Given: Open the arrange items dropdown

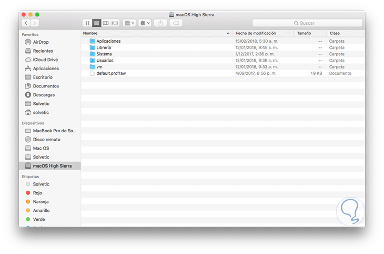Looking at the screenshot, I should click(x=129, y=23).
